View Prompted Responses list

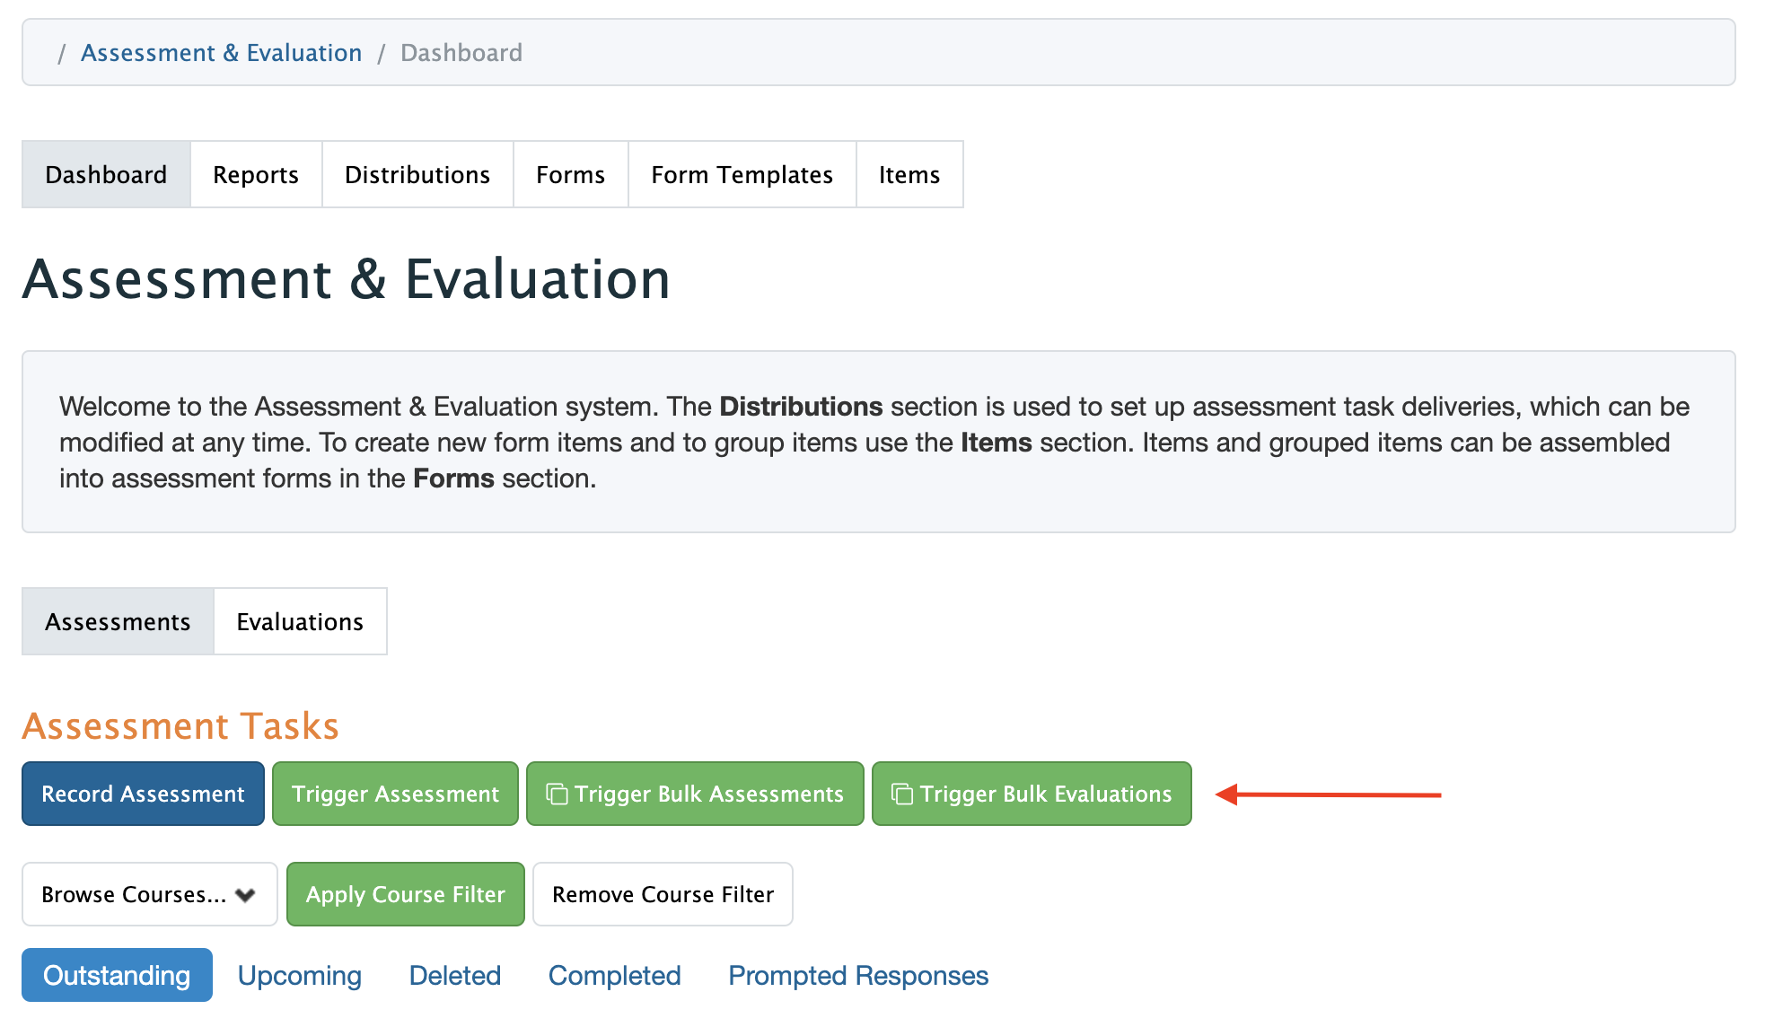click(857, 975)
